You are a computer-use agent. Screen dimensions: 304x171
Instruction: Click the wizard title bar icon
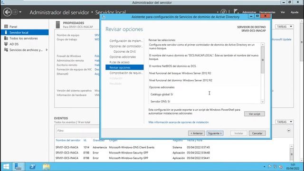click(x=104, y=17)
